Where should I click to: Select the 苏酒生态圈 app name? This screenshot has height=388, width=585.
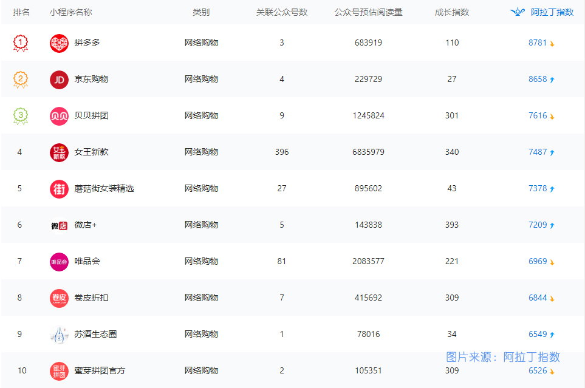coord(95,335)
